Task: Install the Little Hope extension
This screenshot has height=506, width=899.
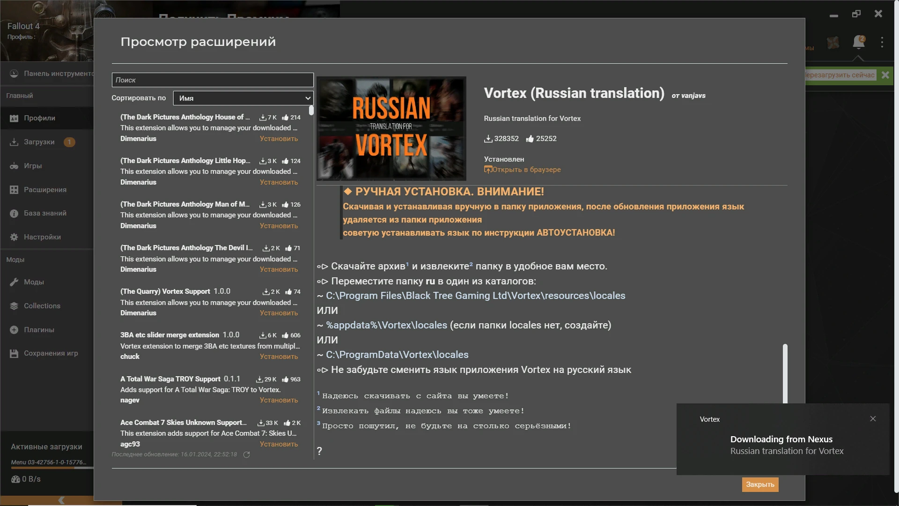Action: click(x=279, y=182)
